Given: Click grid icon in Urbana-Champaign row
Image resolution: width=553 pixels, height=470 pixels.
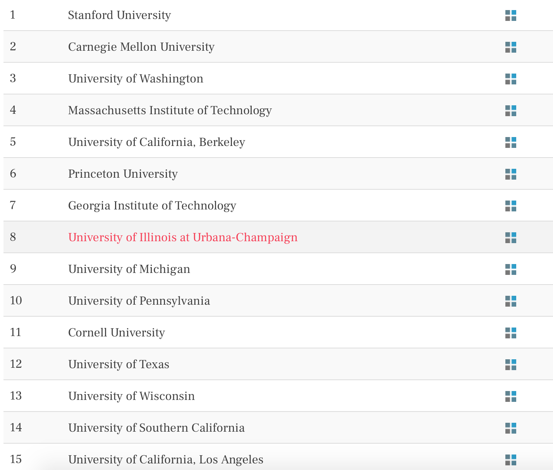Looking at the screenshot, I should (x=511, y=238).
